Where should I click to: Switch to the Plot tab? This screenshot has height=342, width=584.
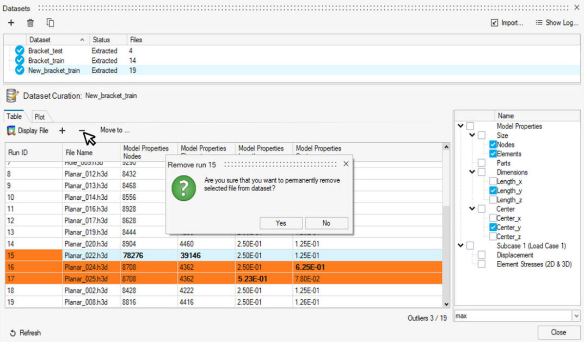tap(40, 117)
